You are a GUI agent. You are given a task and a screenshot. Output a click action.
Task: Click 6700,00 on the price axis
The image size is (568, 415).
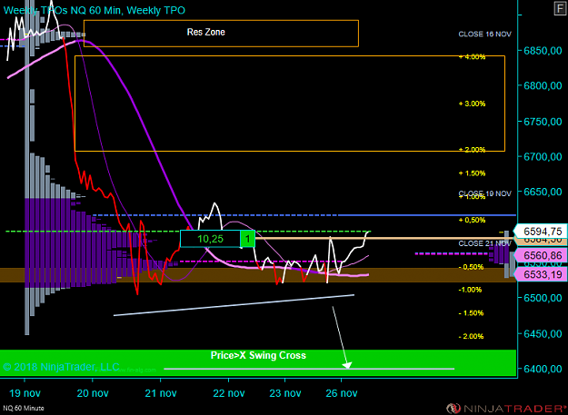click(x=543, y=157)
